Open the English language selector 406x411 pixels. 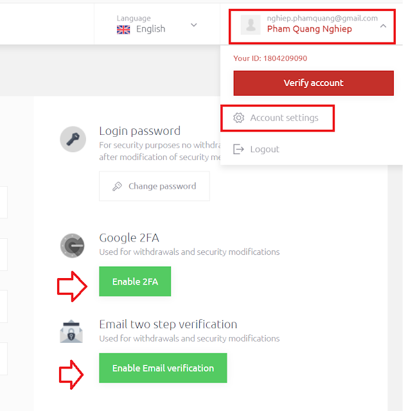click(157, 24)
